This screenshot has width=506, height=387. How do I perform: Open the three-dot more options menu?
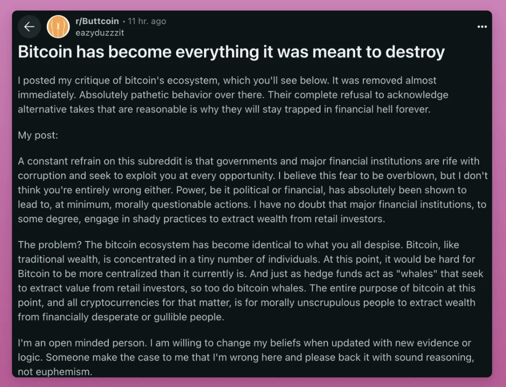[x=482, y=27]
